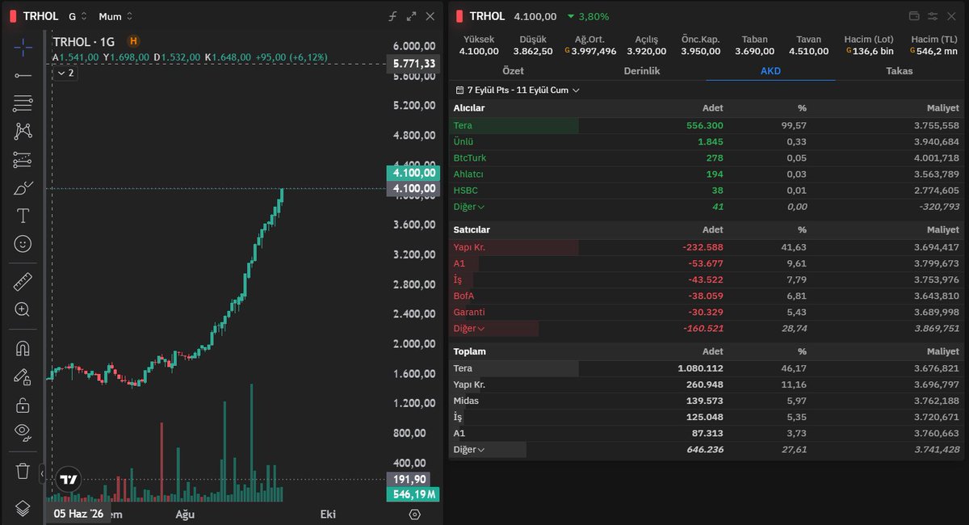The width and height of the screenshot is (969, 525).
Task: Click the 546,19 M volume label
Action: tap(414, 494)
